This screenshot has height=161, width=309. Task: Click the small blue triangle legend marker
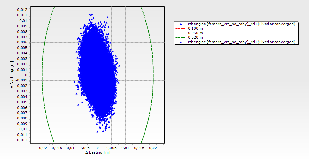click(x=181, y=42)
